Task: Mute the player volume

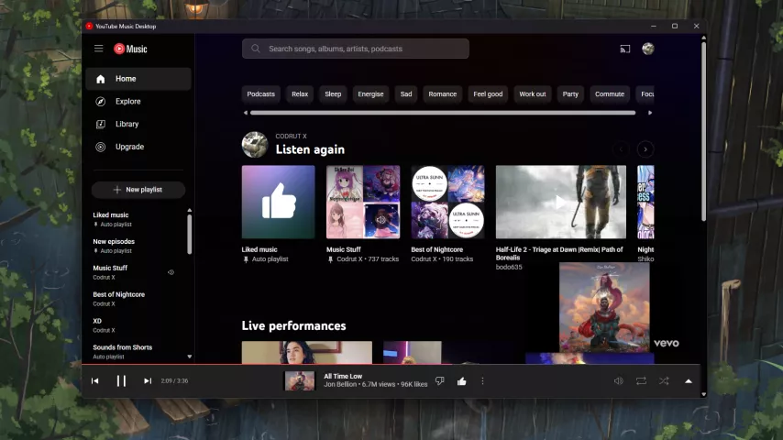Action: pos(618,381)
